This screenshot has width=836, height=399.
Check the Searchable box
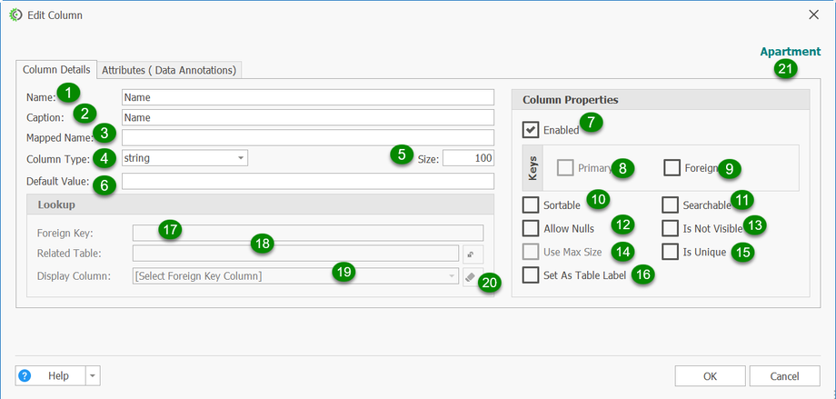[670, 204]
